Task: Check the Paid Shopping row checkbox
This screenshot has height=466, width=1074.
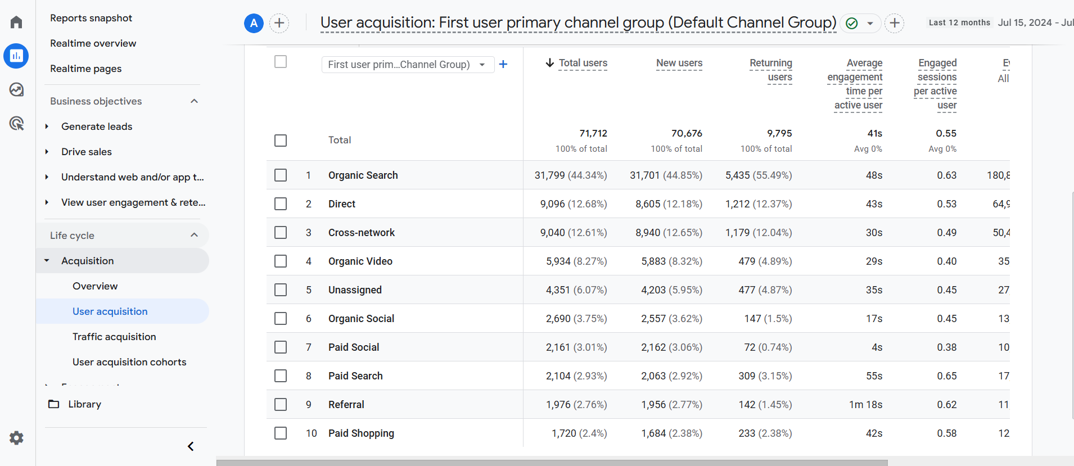Action: [281, 433]
